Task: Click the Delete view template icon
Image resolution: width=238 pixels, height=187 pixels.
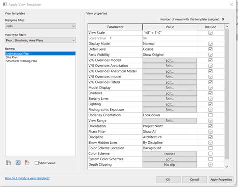Action: [x=27, y=163]
